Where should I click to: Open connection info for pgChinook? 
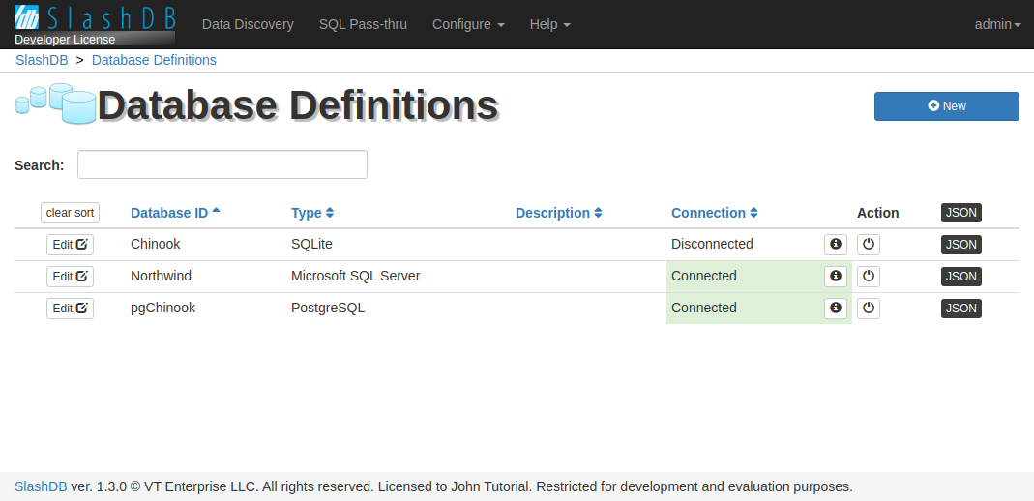click(x=836, y=308)
